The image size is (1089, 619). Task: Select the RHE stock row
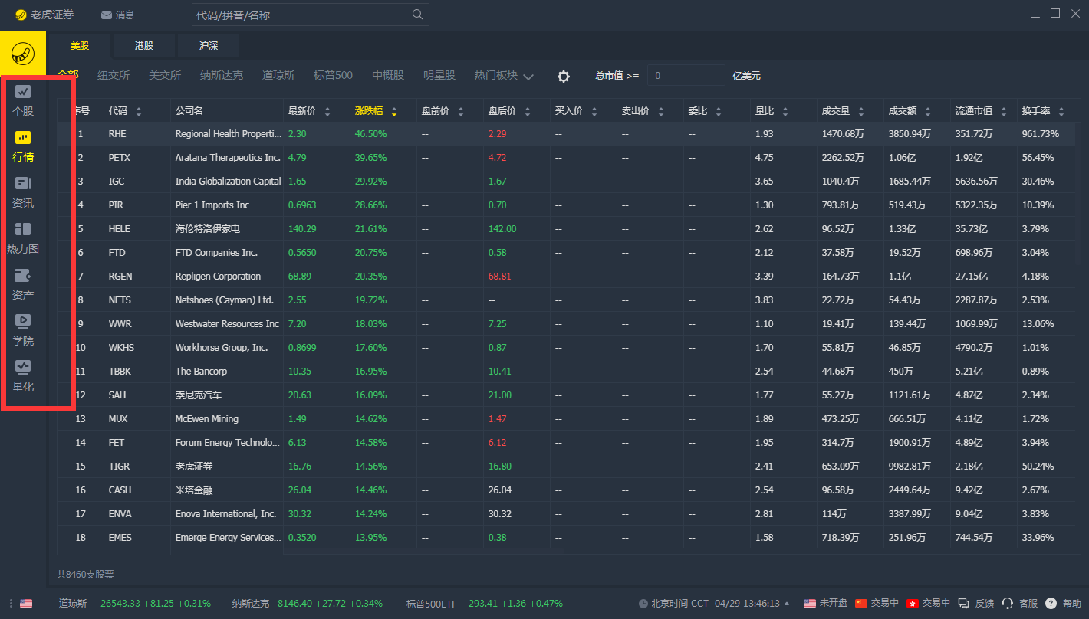pyautogui.click(x=566, y=133)
